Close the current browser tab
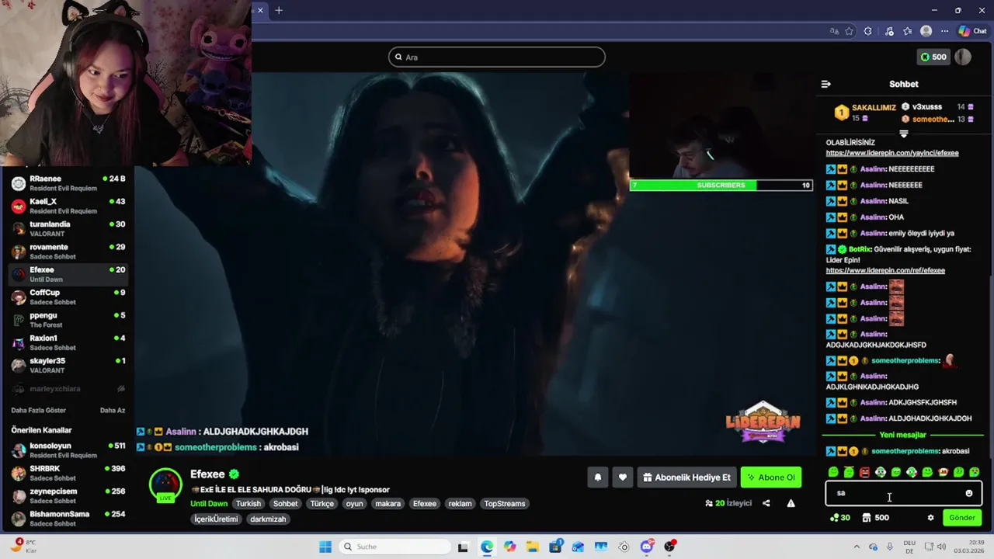 point(260,10)
